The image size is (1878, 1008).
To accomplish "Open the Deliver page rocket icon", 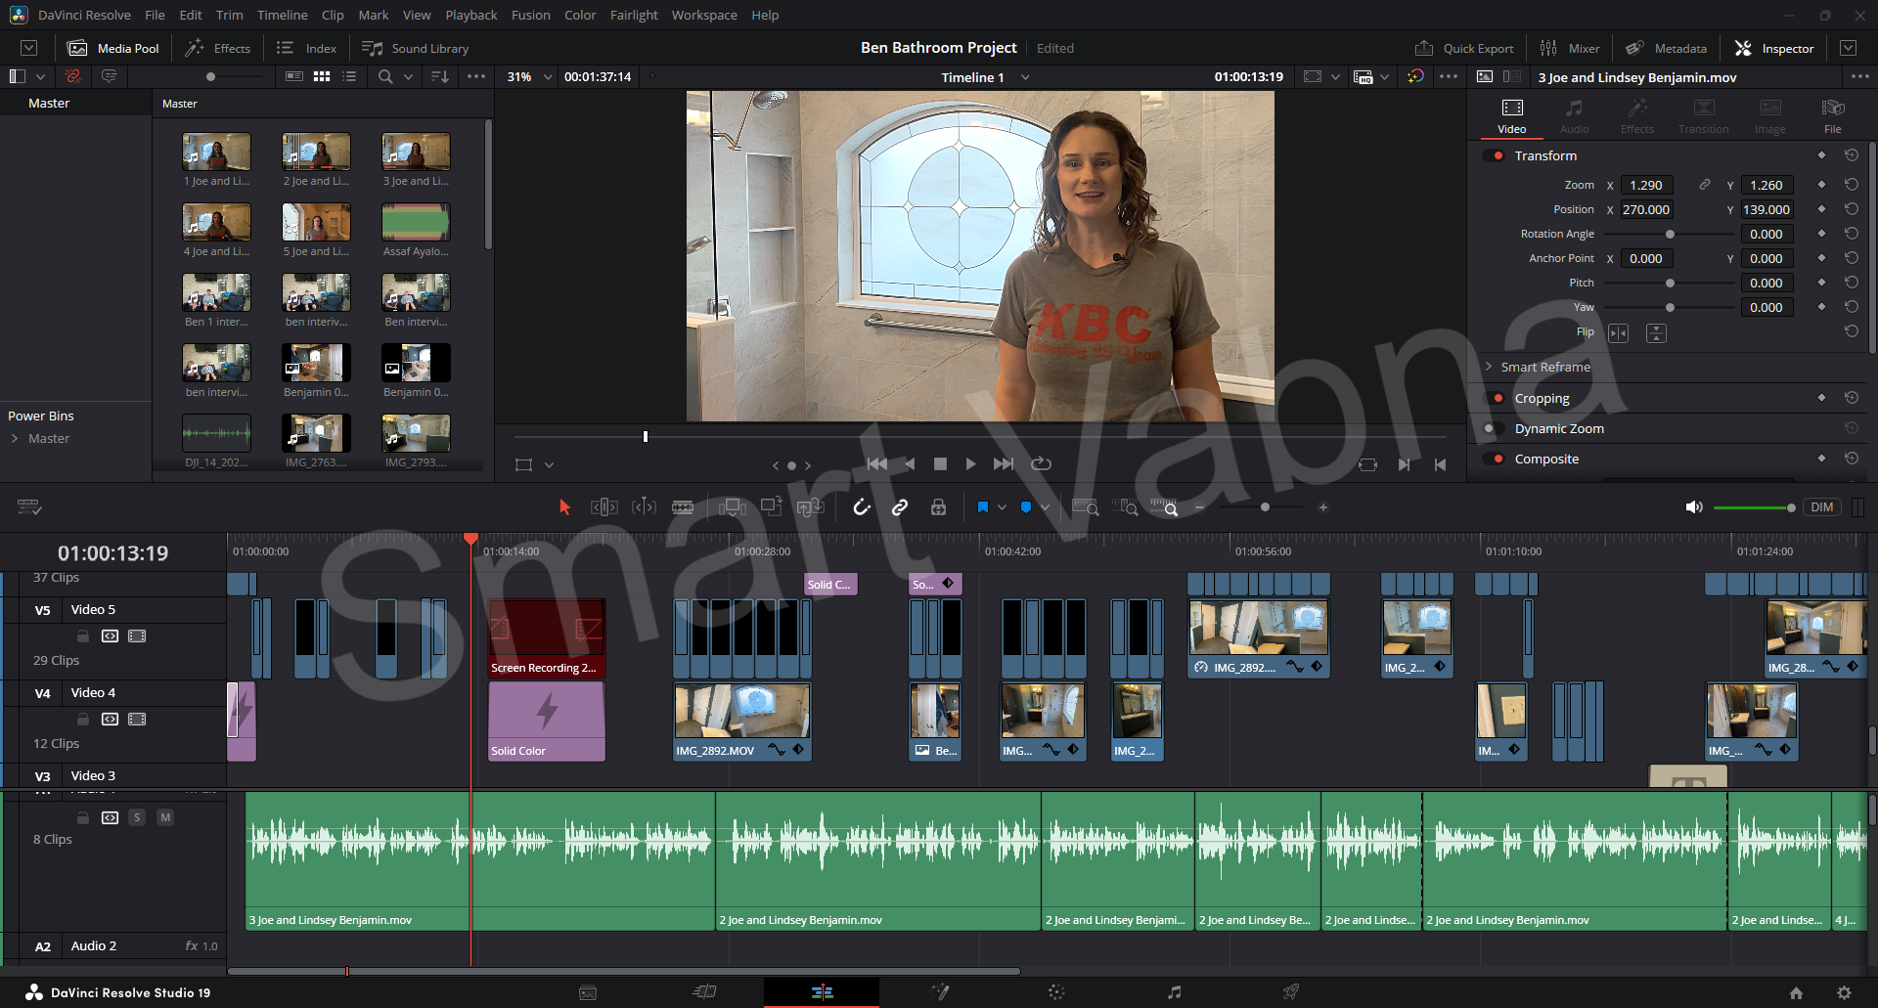I will tap(1291, 992).
